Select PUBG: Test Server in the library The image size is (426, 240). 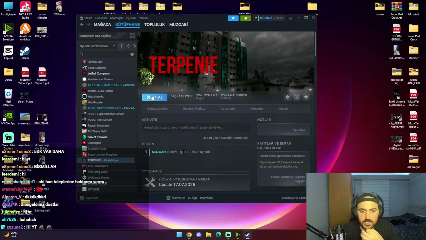[100, 120]
